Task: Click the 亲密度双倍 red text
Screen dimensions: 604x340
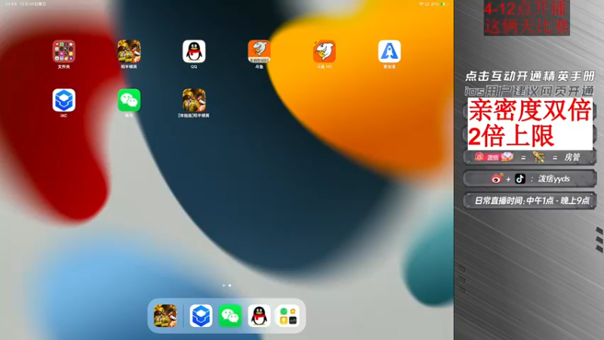Action: click(x=530, y=110)
